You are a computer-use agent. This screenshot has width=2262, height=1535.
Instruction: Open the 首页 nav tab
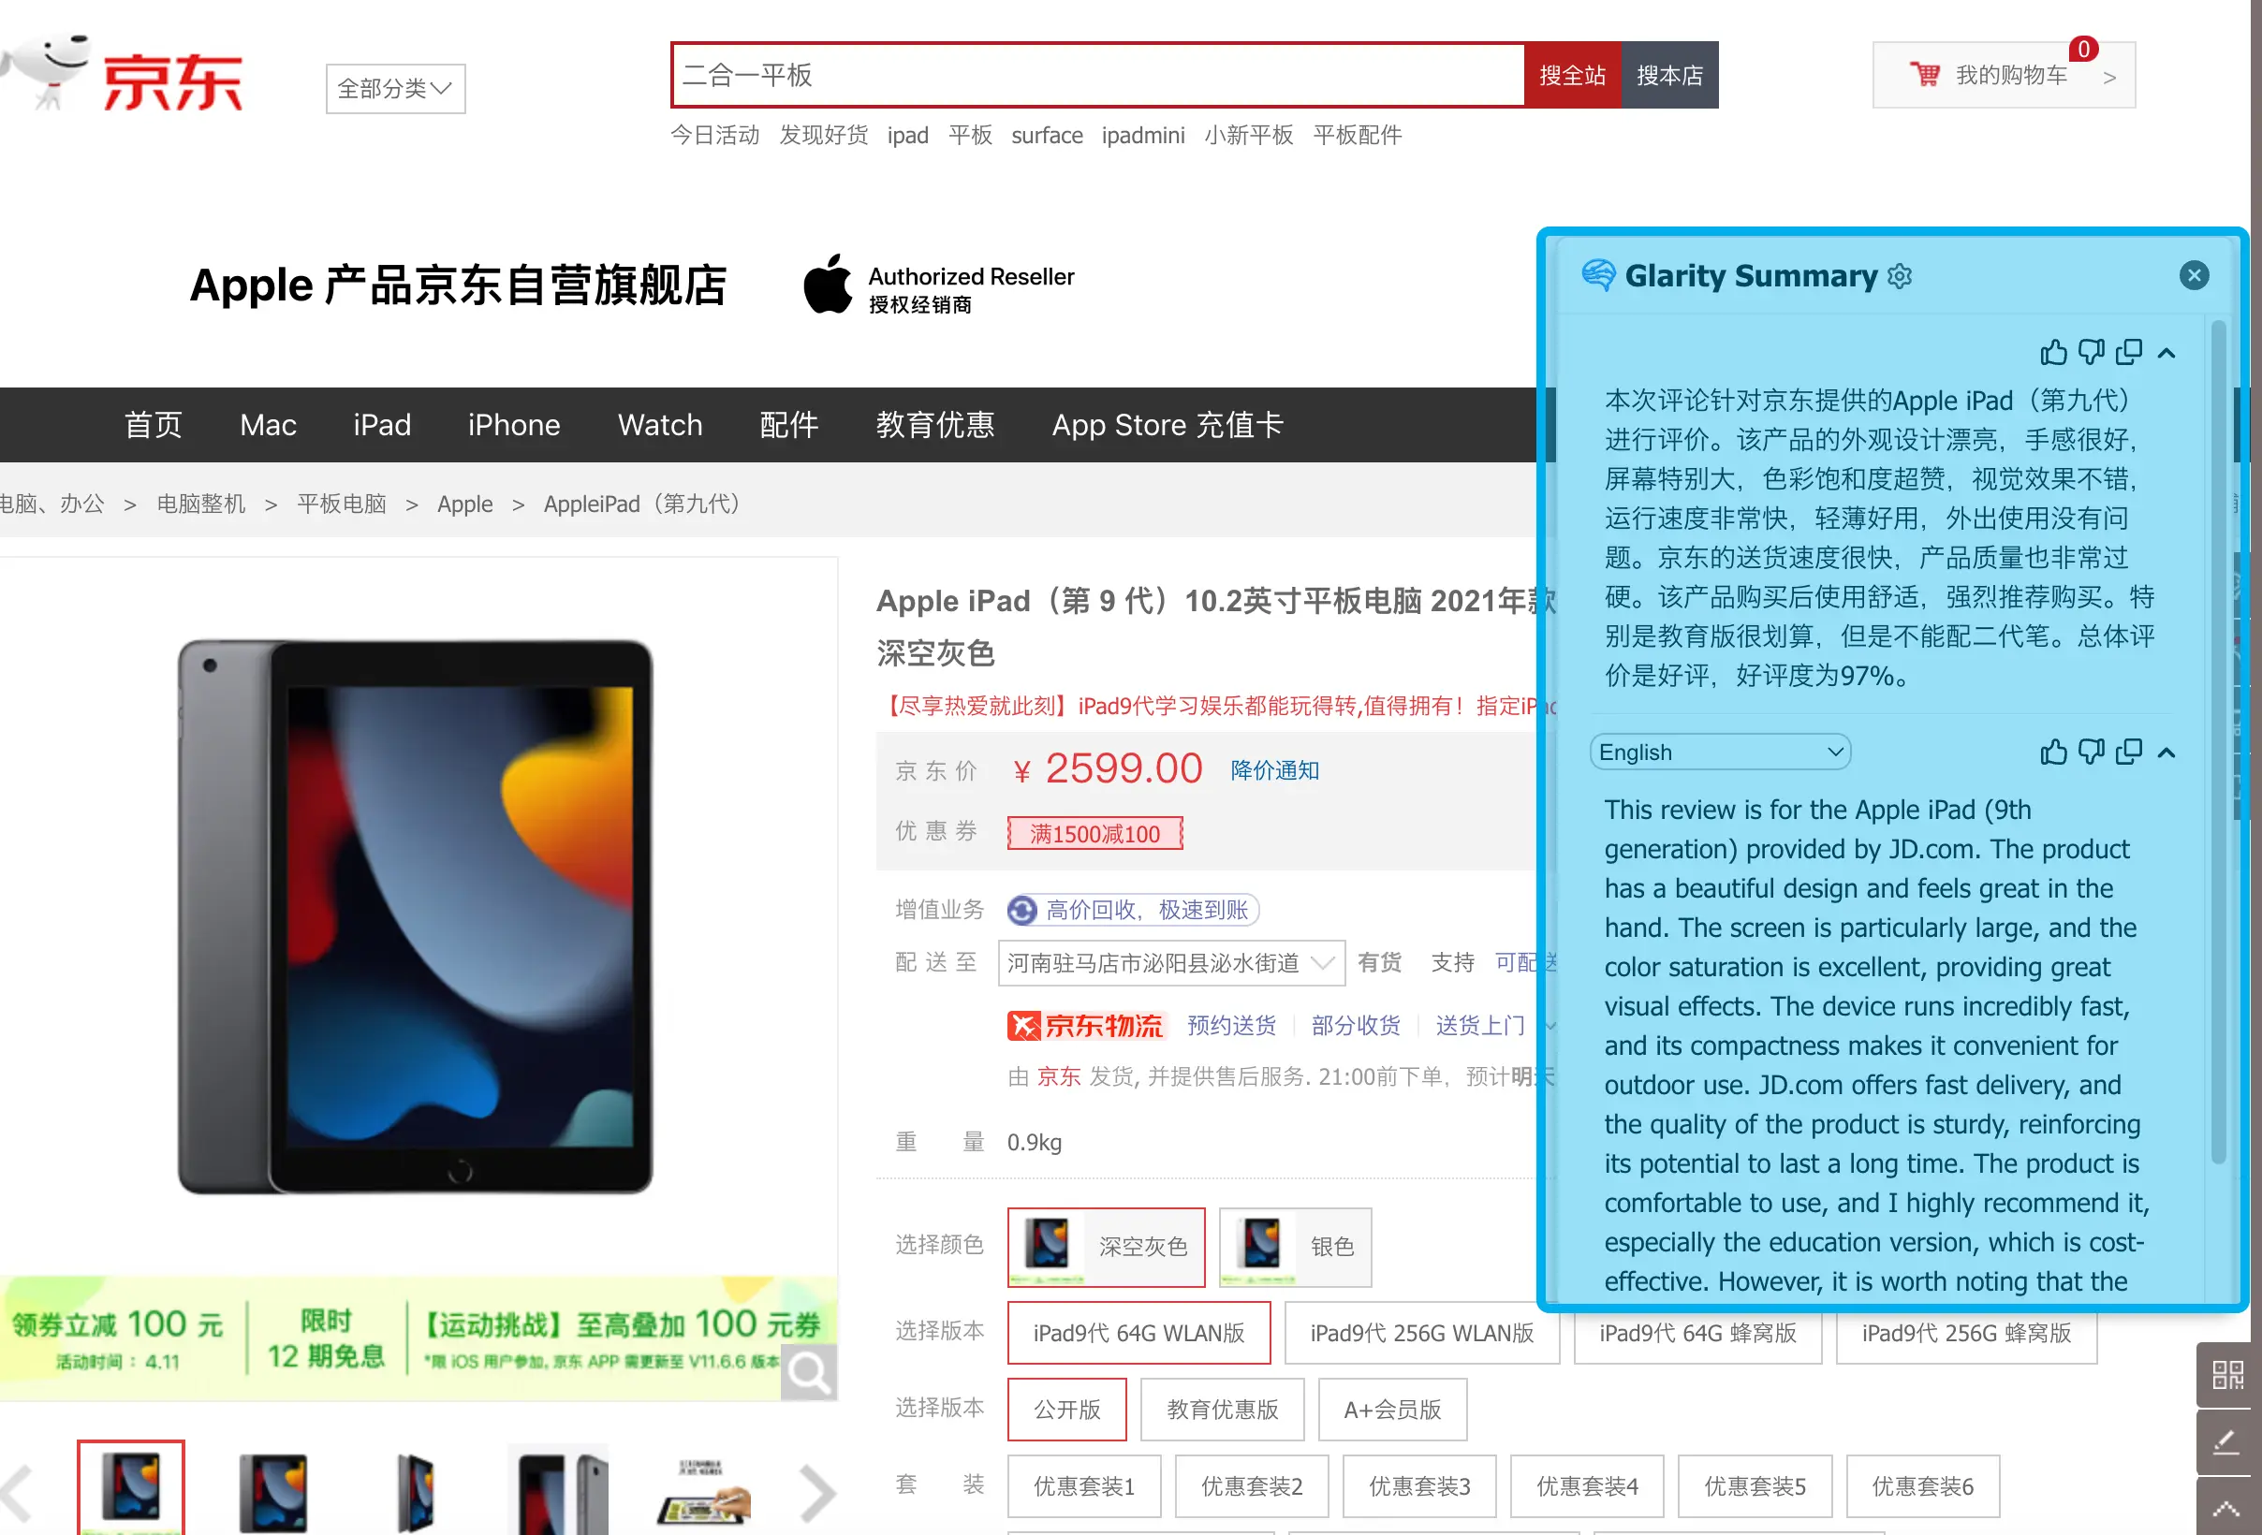[x=153, y=425]
